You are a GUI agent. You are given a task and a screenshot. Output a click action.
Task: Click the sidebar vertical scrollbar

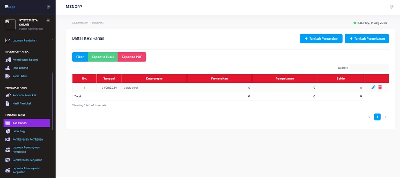tap(52, 101)
